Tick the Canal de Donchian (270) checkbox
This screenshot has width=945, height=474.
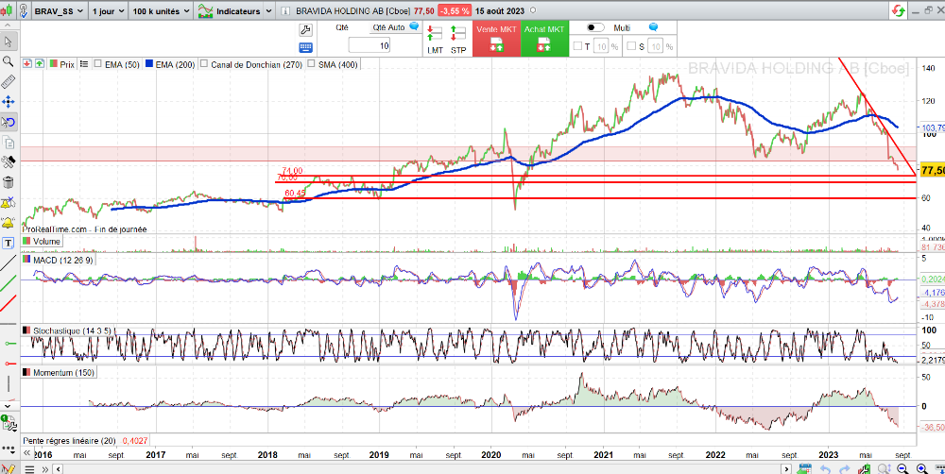tap(205, 64)
